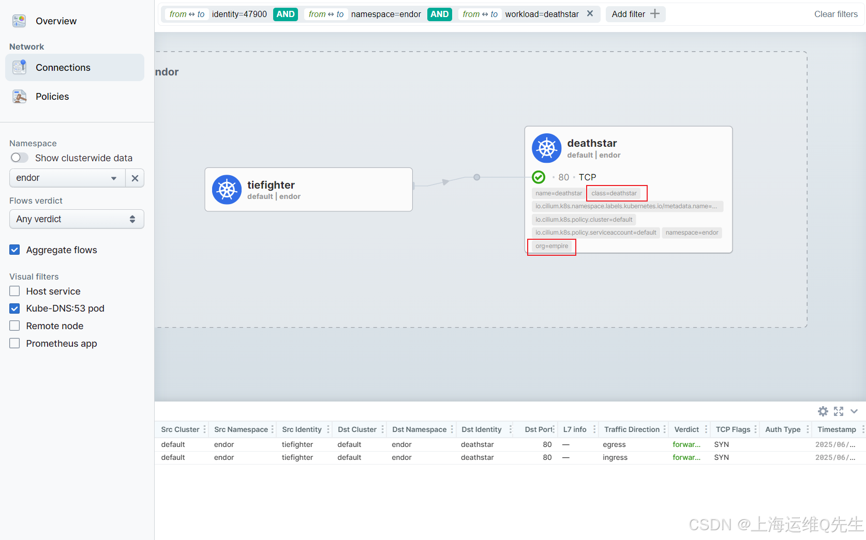The width and height of the screenshot is (866, 540).
Task: Click the Policies gavel icon
Action: (x=19, y=97)
